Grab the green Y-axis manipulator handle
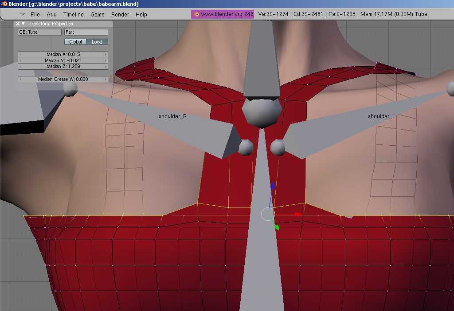Viewport: 454px width, 311px height. [277, 227]
